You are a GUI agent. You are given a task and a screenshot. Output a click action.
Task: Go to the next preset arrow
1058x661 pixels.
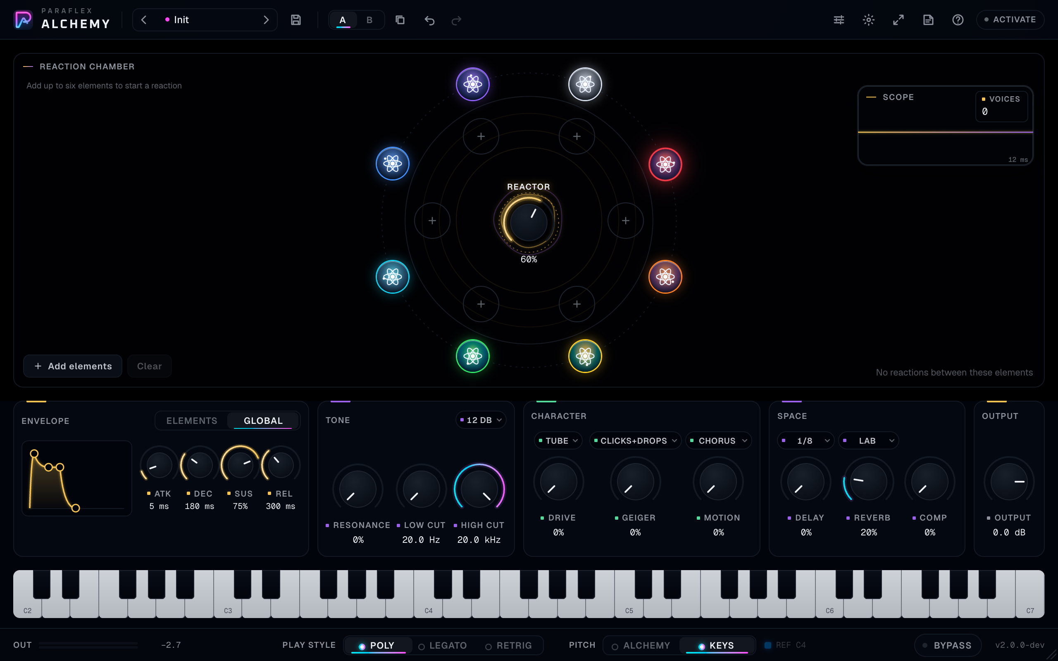(266, 20)
